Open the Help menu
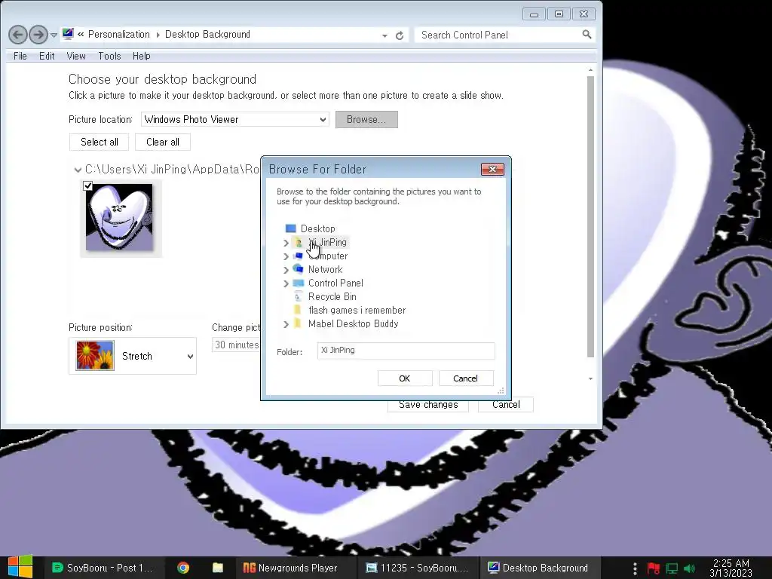 (141, 56)
